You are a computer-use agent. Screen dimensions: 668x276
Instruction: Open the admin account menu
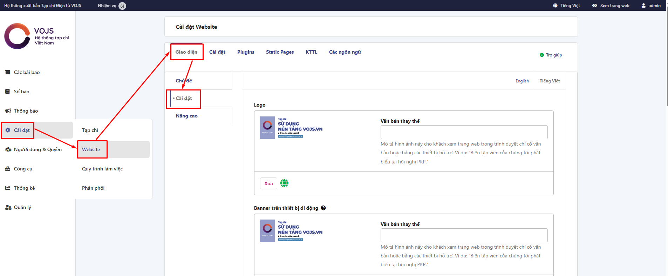pyautogui.click(x=651, y=6)
